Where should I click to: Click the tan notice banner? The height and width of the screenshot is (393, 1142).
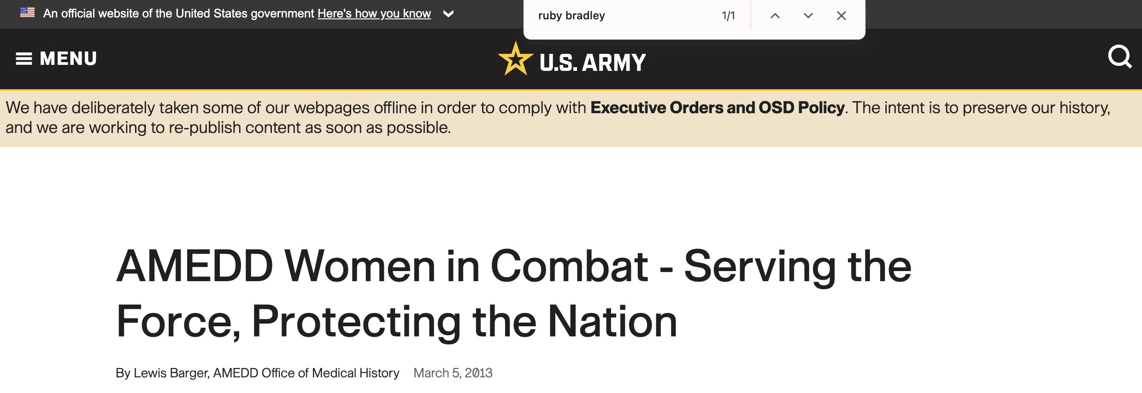tap(571, 119)
